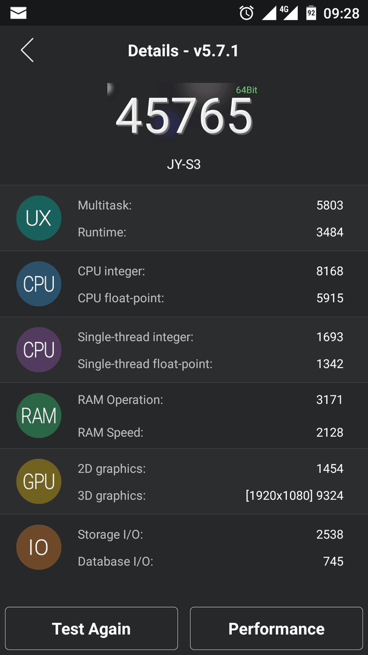Tap the 64Bit label
Screen dimensions: 368x655
246,90
